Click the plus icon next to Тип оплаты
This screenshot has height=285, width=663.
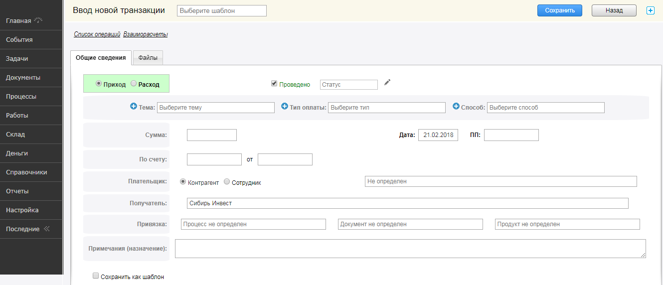tap(285, 107)
